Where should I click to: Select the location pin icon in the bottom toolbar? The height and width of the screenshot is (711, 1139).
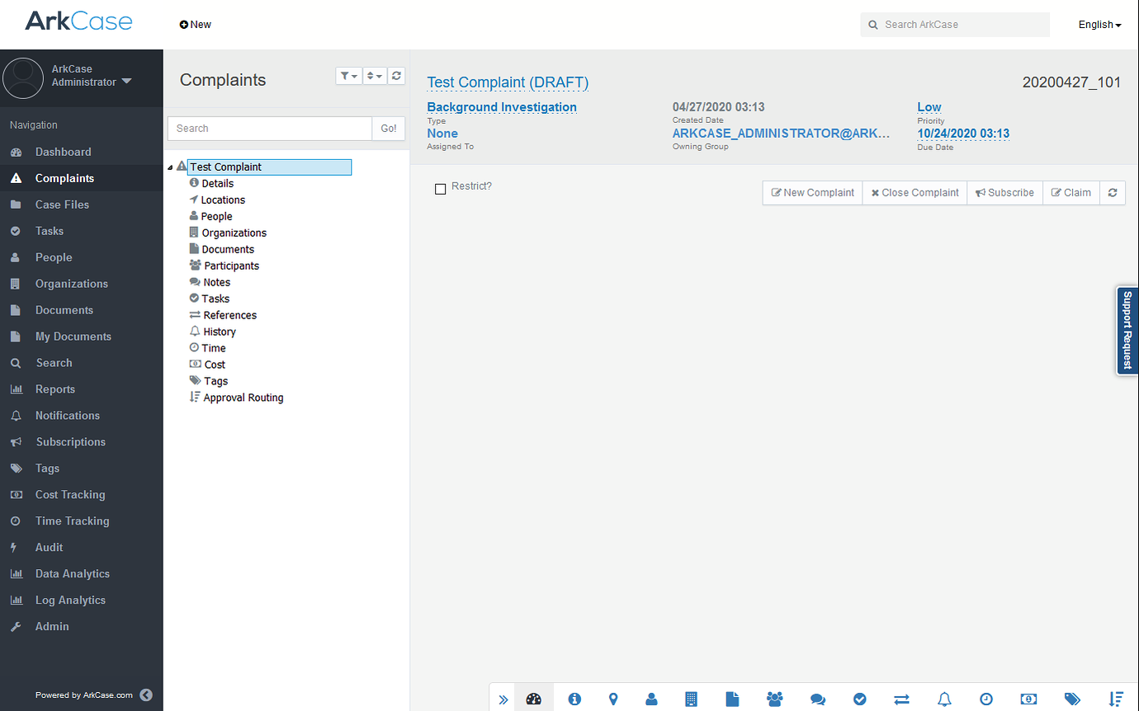[613, 699]
